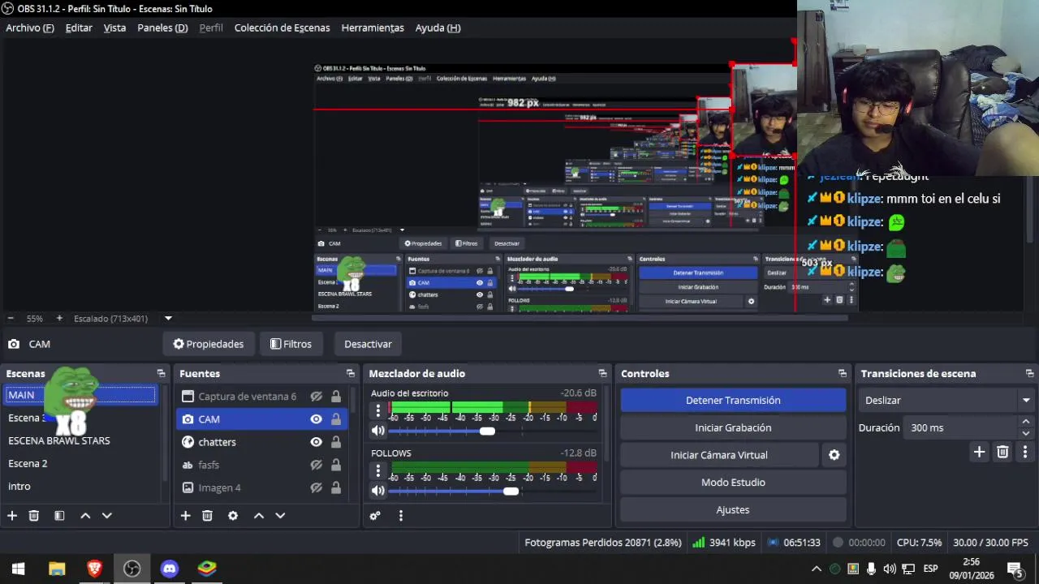Open Ajustes settings button
The width and height of the screenshot is (1039, 584).
pos(733,510)
